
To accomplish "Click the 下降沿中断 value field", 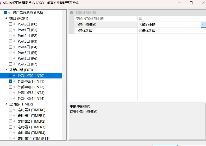I will [169, 25].
